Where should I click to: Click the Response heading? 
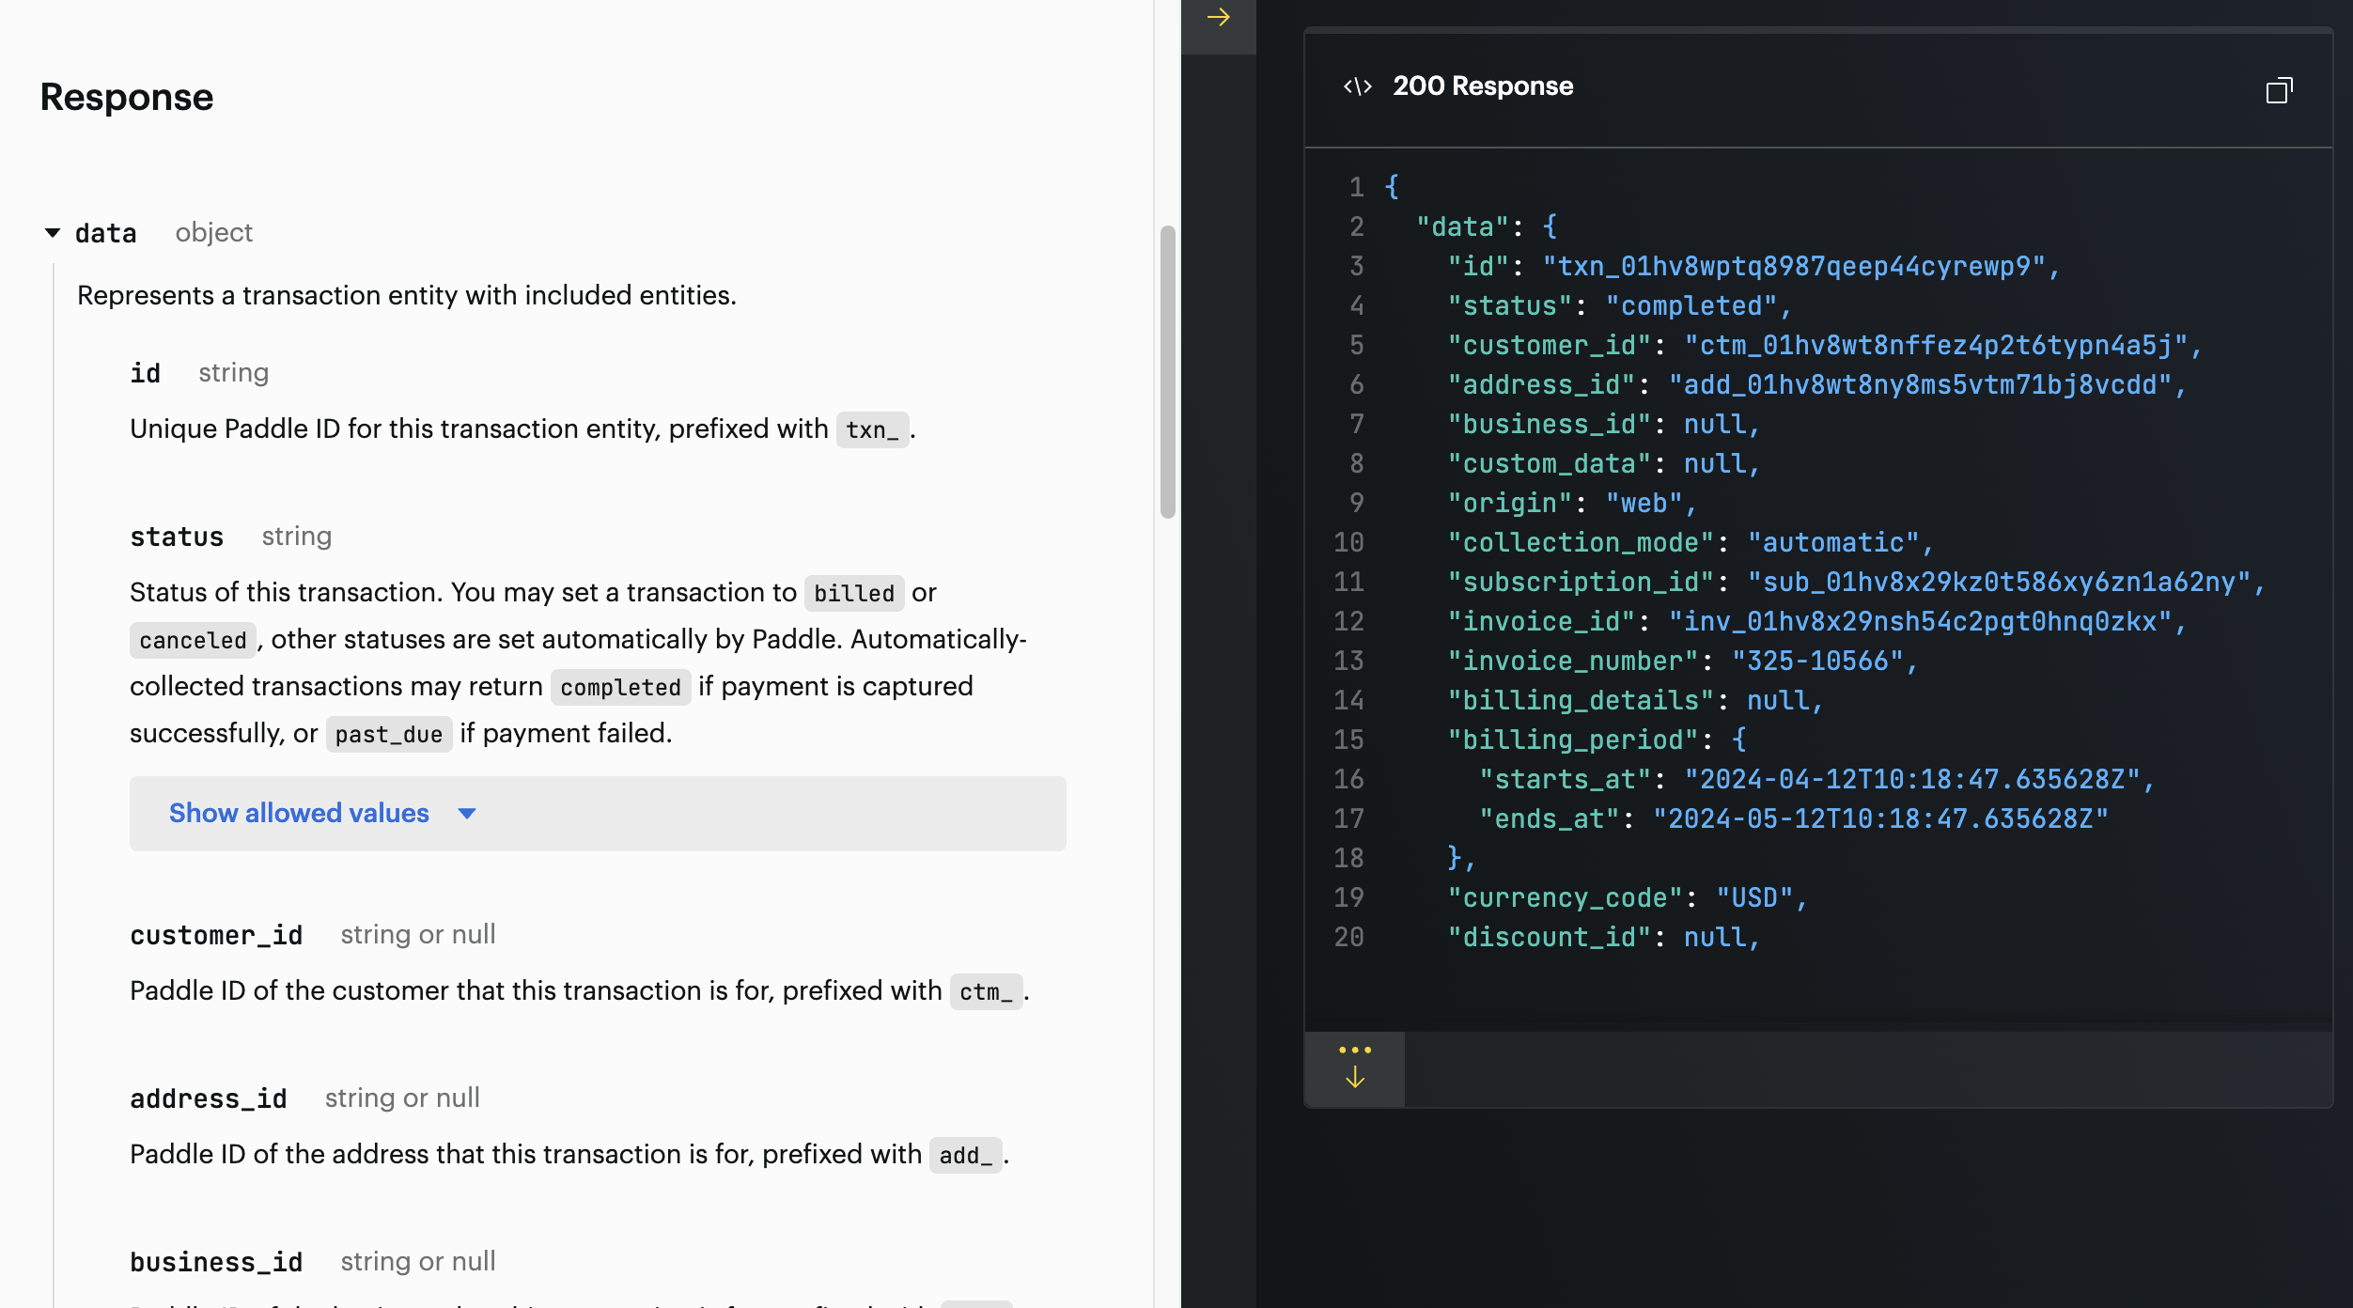(x=127, y=97)
